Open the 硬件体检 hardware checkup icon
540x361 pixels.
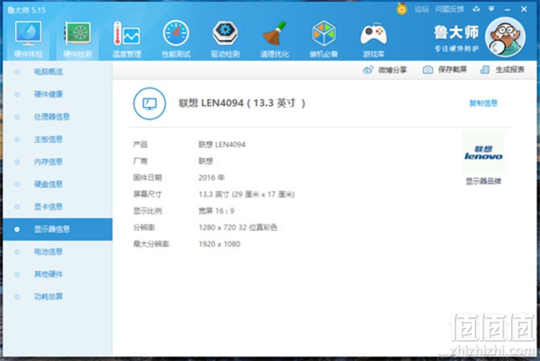click(28, 39)
